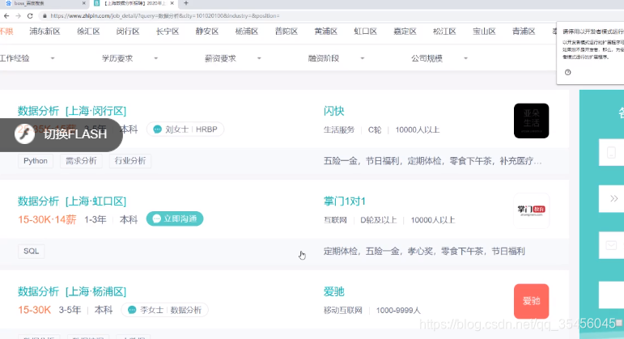Open the 薪资要求 dropdown
Image resolution: width=624 pixels, height=339 pixels.
point(233,58)
